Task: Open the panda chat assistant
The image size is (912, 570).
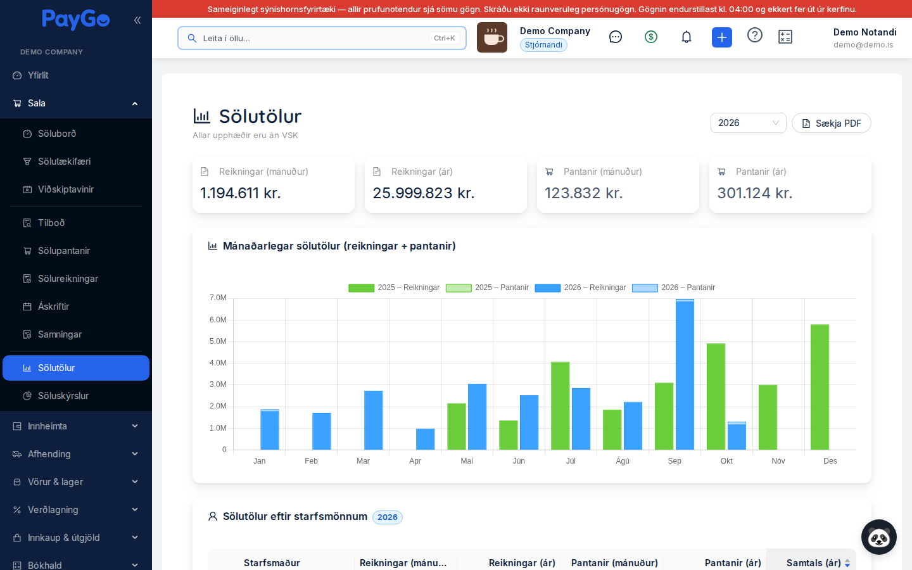Action: pyautogui.click(x=879, y=537)
